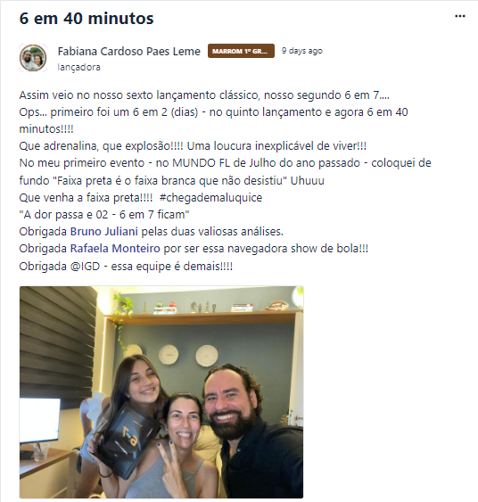The width and height of the screenshot is (478, 502).
Task: Click the '6 em 40 minutos' post title
Action: (x=87, y=18)
